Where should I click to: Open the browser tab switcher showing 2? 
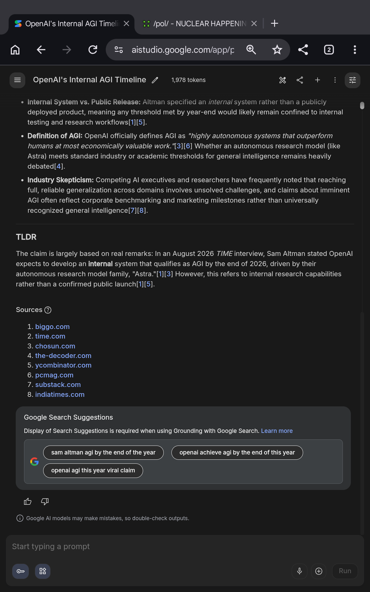click(x=329, y=50)
